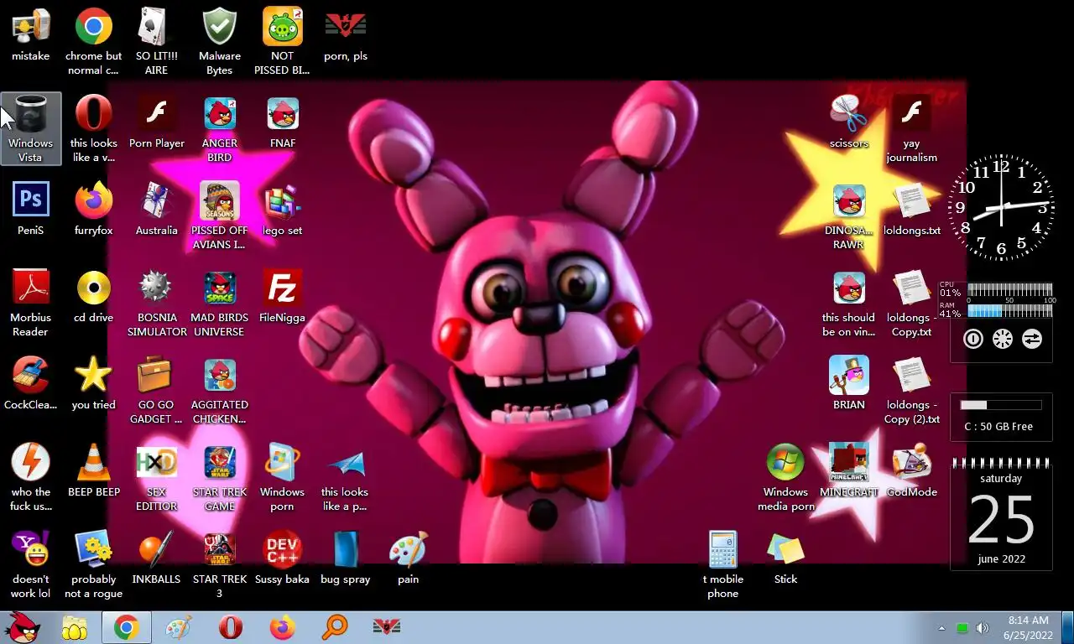The width and height of the screenshot is (1074, 644).
Task: Expand hidden system tray icons arrow
Action: (x=941, y=628)
